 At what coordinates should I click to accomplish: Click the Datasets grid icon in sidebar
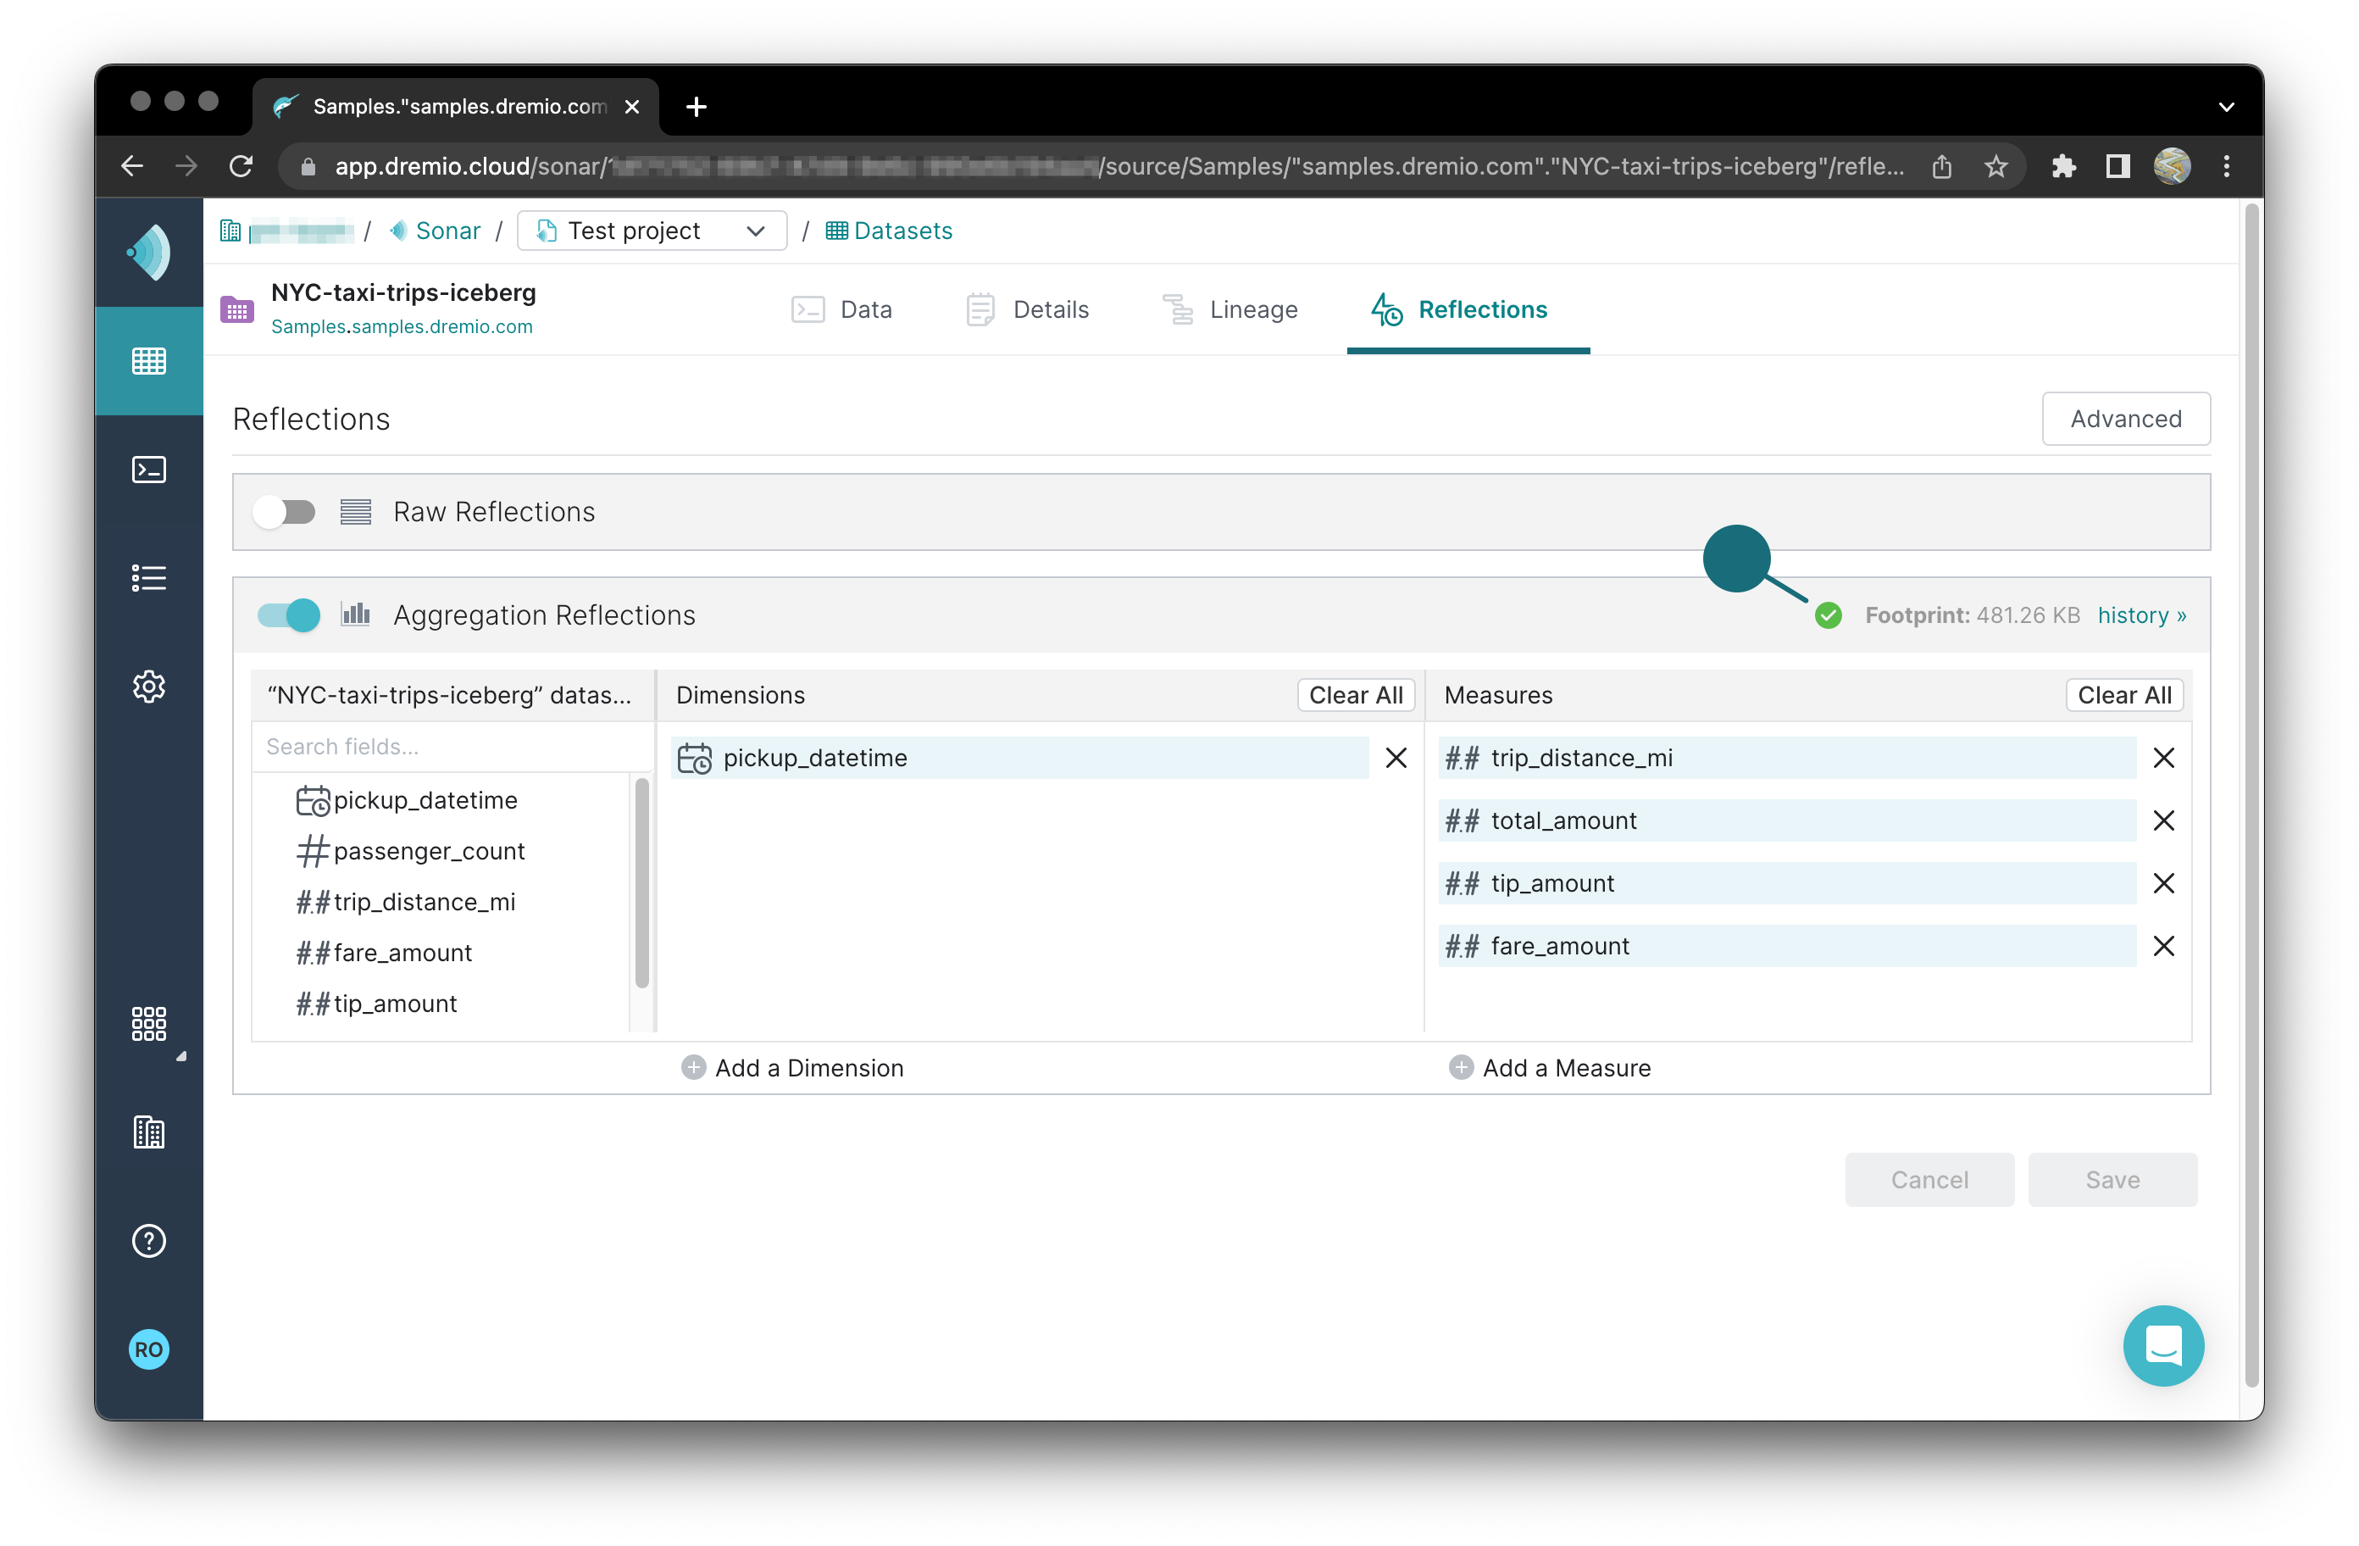[x=148, y=361]
